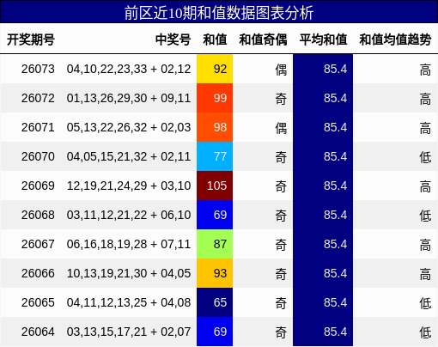Select winning numbers 04,10,22,23,33 + 02,12
Viewport: 438px width, 347px height.
point(129,69)
